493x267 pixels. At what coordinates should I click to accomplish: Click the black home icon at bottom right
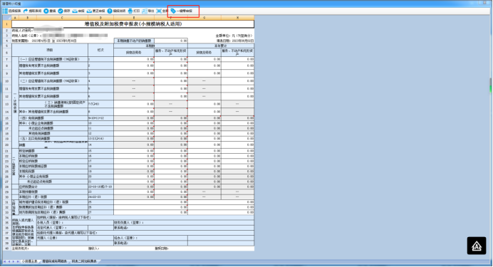(477, 246)
